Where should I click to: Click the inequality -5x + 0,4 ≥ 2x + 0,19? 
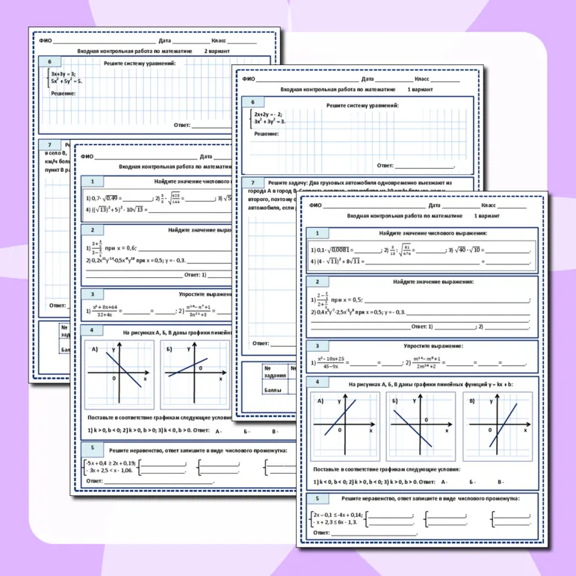point(111,463)
